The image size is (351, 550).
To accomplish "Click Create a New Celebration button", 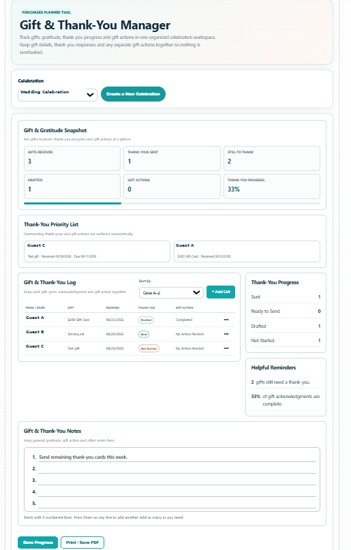I will coord(133,94).
